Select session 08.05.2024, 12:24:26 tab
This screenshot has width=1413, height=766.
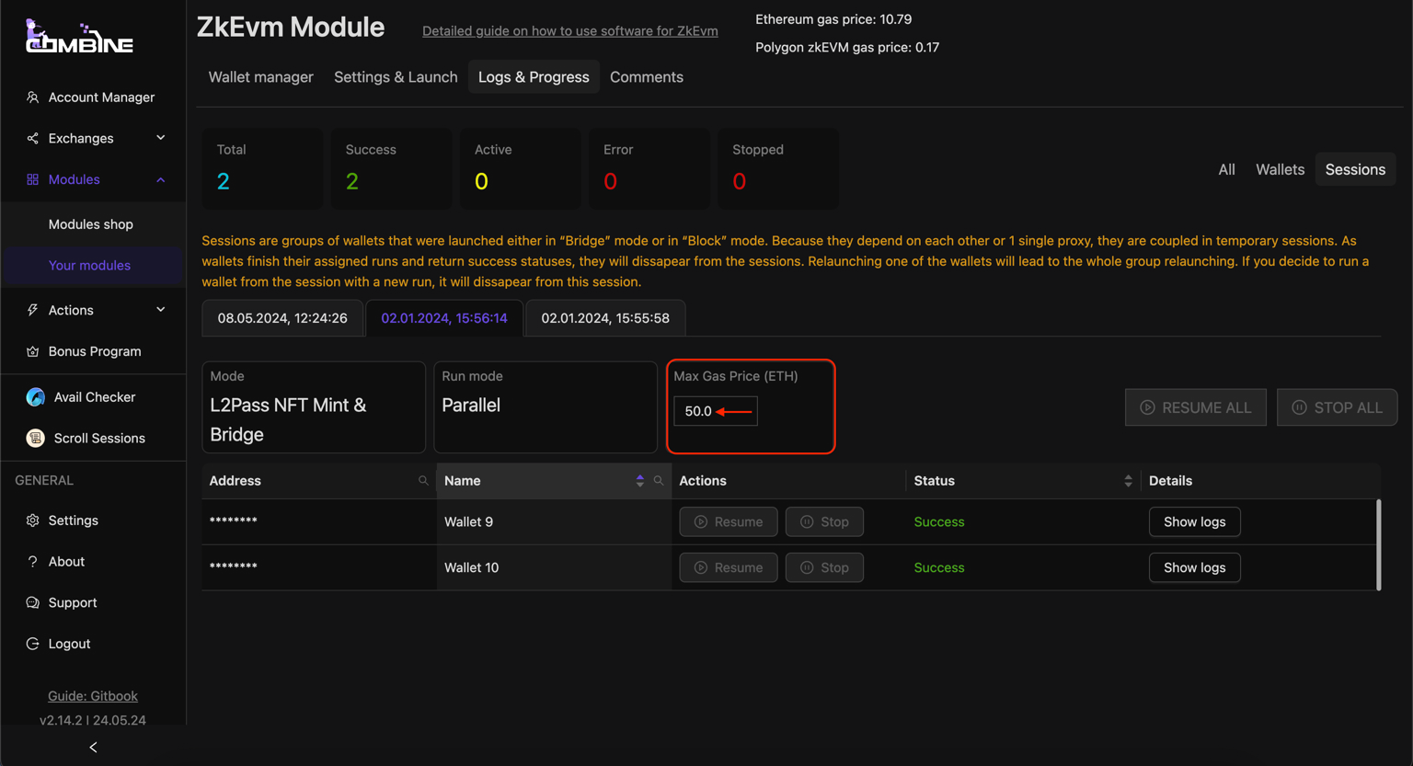tap(282, 318)
